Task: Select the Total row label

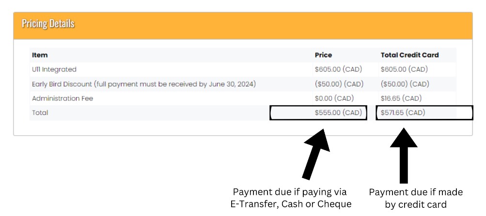Action: 40,113
